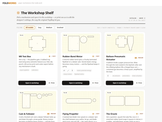This screenshot has width=162, height=122.
Task: Click third hardware badge on Rubber-Band Motor
Action: click(72, 70)
